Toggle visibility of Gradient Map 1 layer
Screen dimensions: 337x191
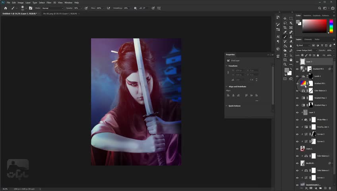[x=297, y=105]
